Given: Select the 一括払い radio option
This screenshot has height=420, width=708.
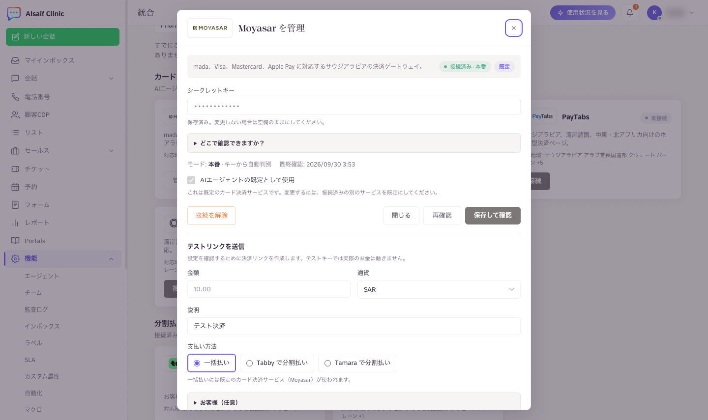Looking at the screenshot, I should (x=211, y=363).
